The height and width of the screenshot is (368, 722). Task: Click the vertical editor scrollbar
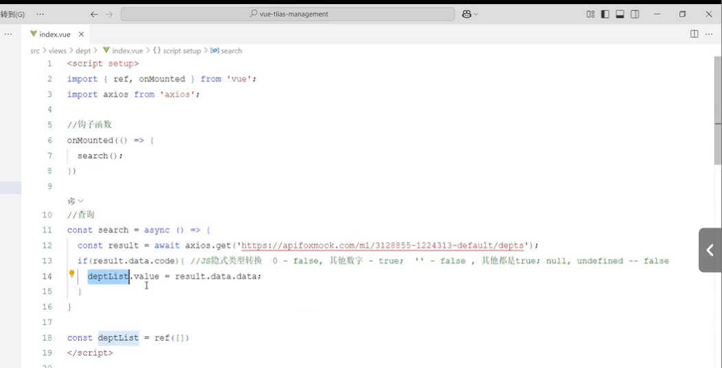point(718,110)
